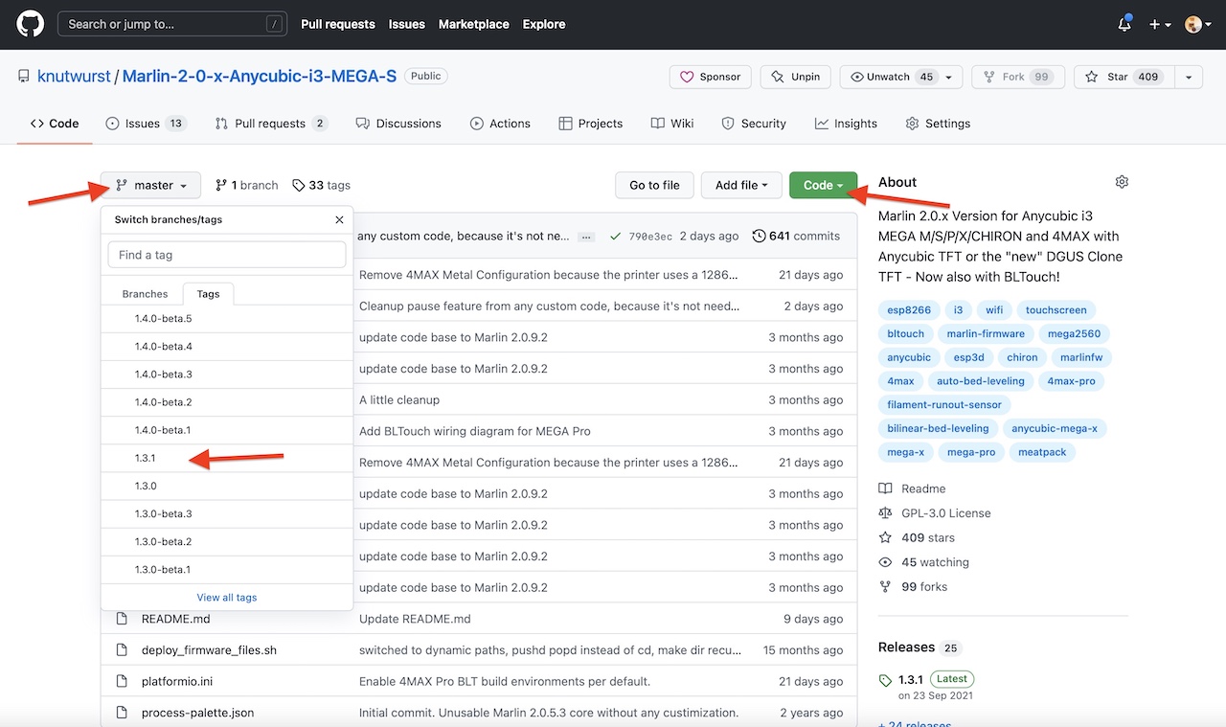This screenshot has height=727, width=1226.
Task: Open knutwurst owner profile link
Action: 74,77
